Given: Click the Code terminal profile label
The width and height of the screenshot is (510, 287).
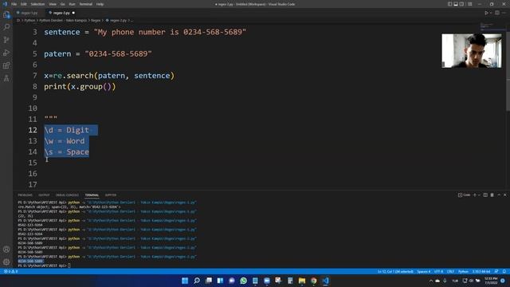Looking at the screenshot, I should click(x=464, y=195).
